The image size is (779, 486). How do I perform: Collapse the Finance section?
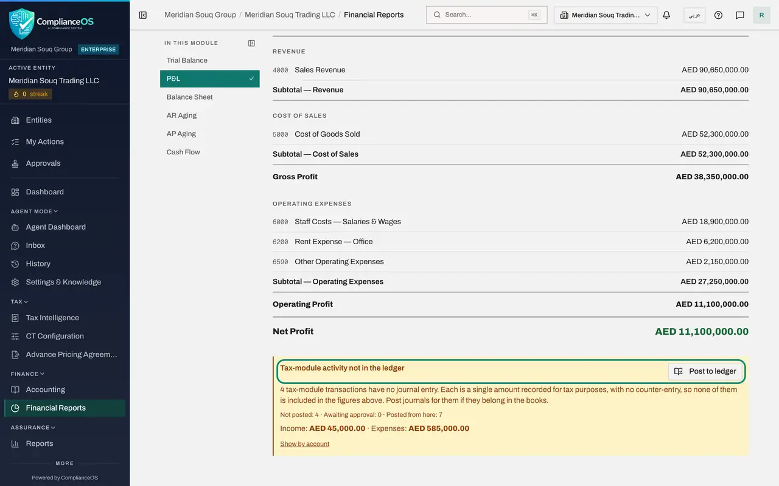point(27,374)
